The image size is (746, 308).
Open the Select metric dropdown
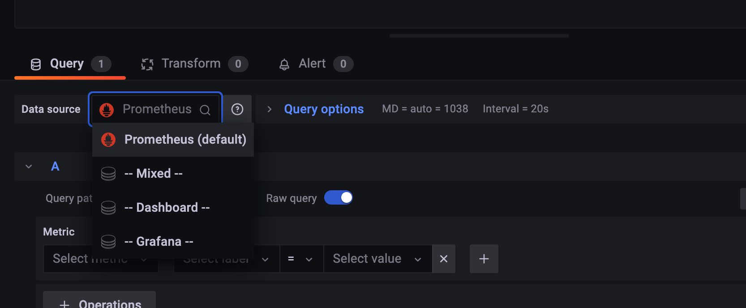[101, 259]
